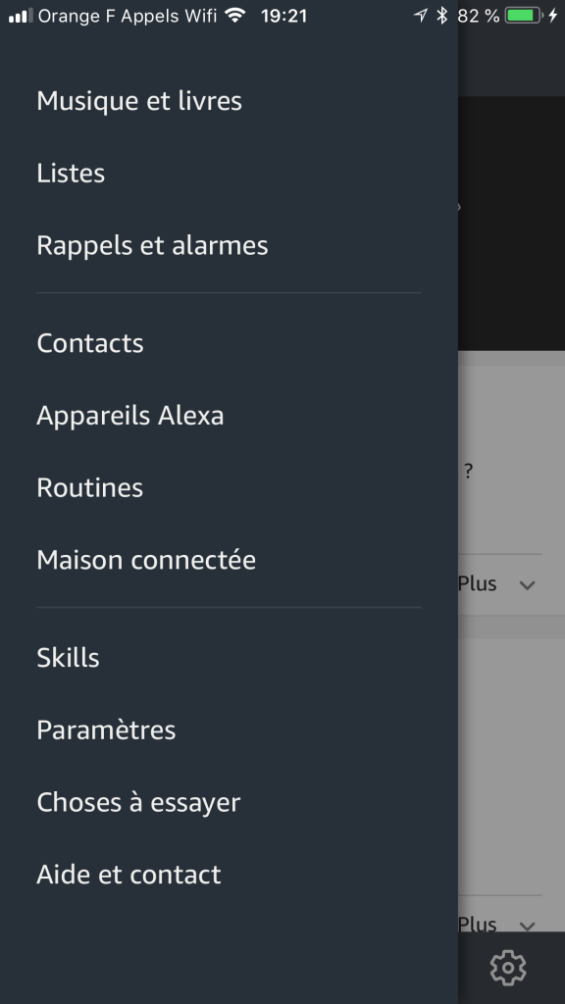This screenshot has height=1004, width=565.
Task: Tap the Wi-Fi signal icon
Action: (x=235, y=16)
